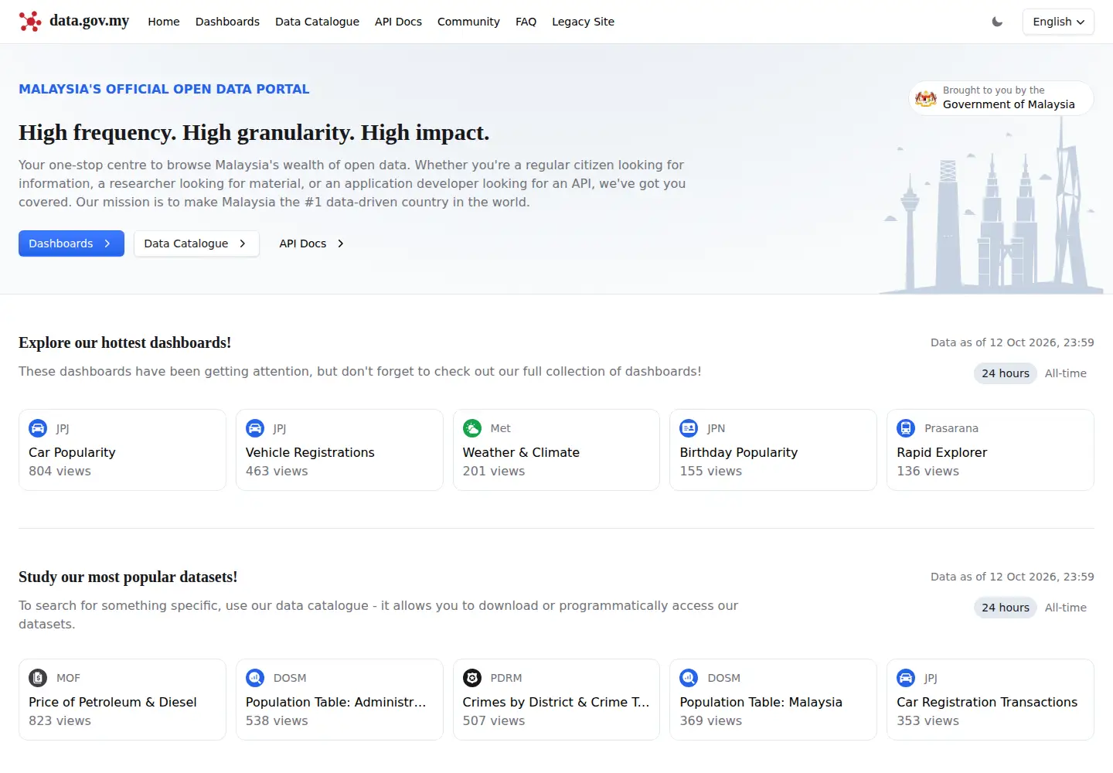Select All-time for popular datasets
Viewport: 1113px width, 773px height.
1065,608
